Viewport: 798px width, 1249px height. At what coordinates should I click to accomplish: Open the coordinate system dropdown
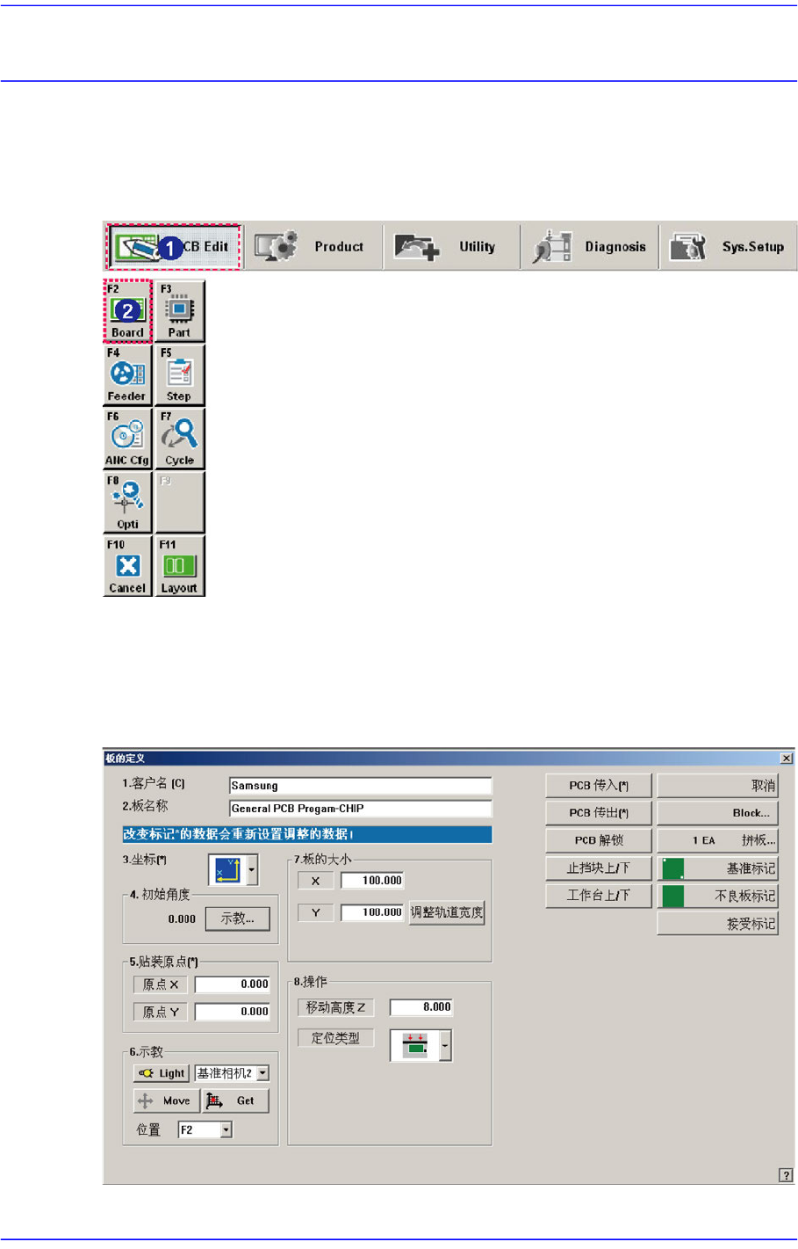click(x=252, y=870)
